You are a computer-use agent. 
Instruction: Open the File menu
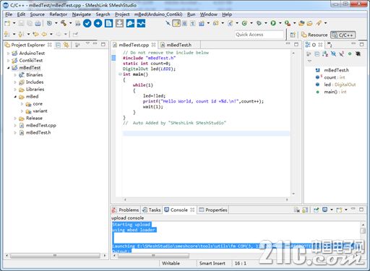(x=9, y=14)
